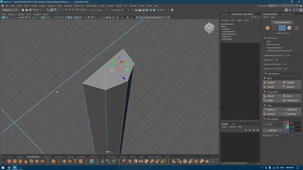The height and width of the screenshot is (170, 303).
Task: Click Chrome icon in taskbar
Action: pyautogui.click(x=9, y=168)
